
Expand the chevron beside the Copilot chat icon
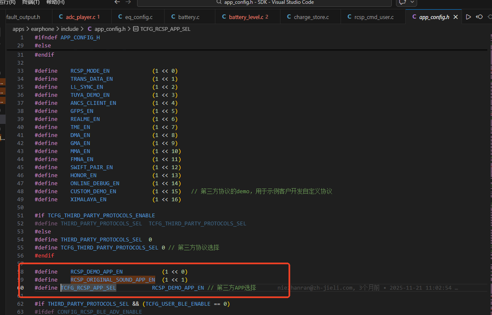pyautogui.click(x=412, y=2)
